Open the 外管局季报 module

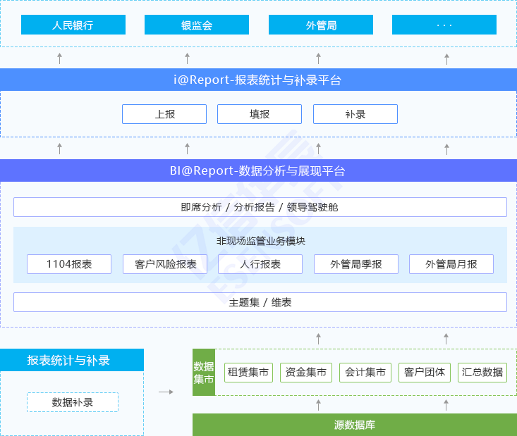[x=355, y=264]
